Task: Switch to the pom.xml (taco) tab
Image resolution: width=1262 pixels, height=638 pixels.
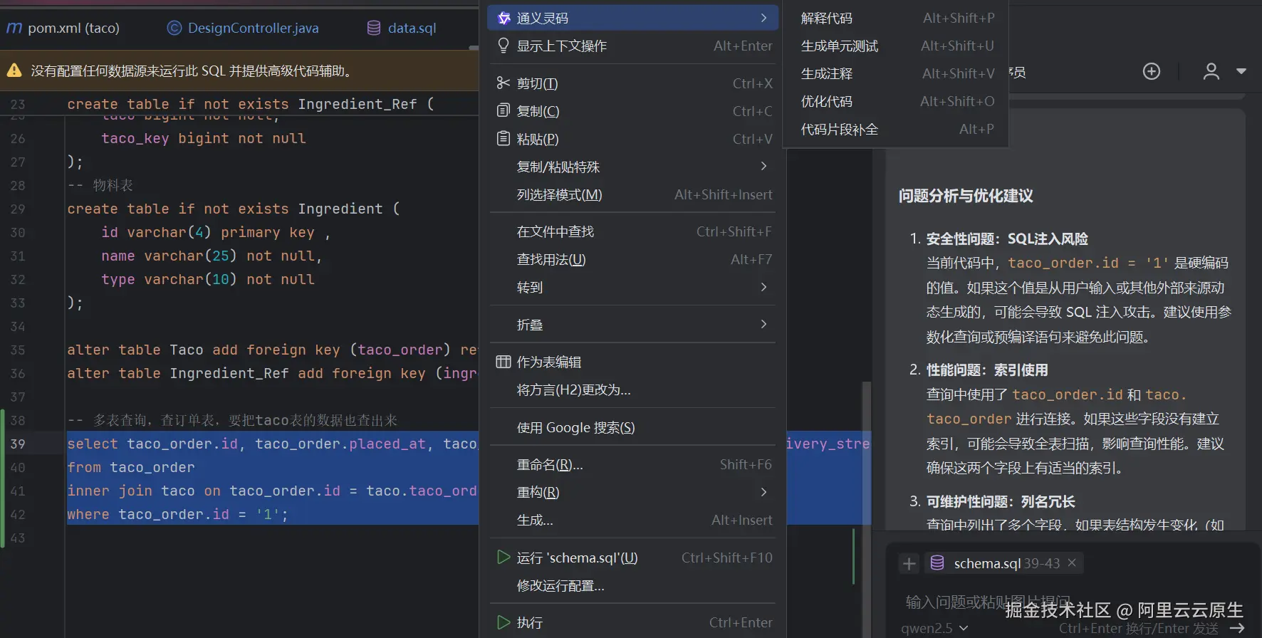Action: pyautogui.click(x=63, y=28)
